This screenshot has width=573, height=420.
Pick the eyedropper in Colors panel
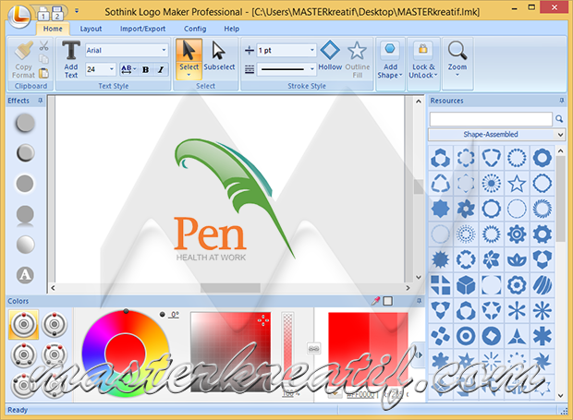tap(375, 301)
